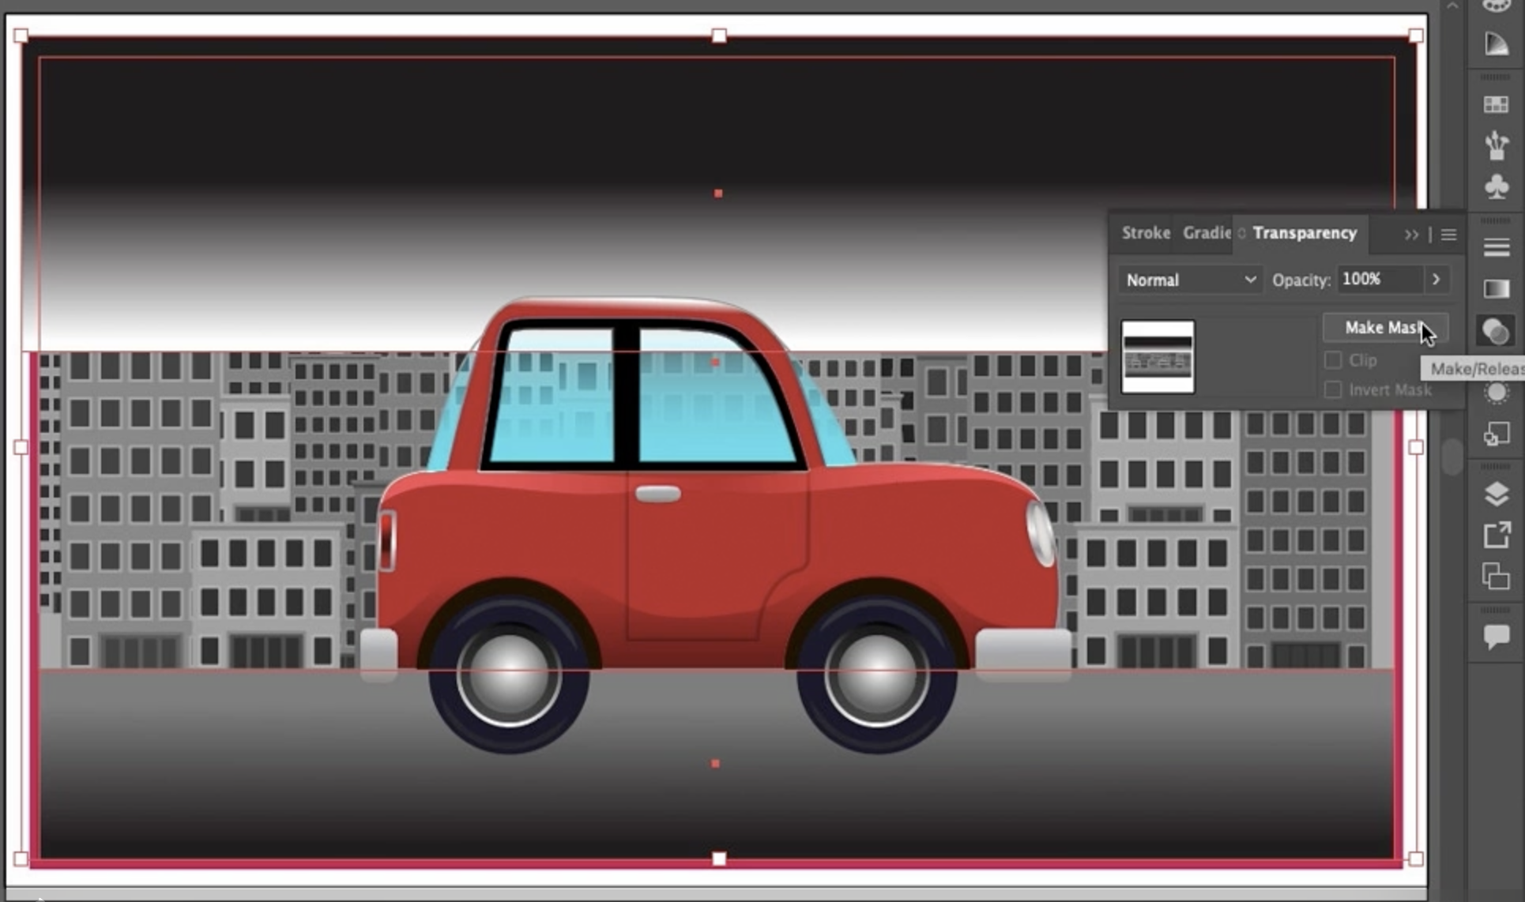1525x902 pixels.
Task: Enable the Clip checkbox
Action: tap(1333, 360)
